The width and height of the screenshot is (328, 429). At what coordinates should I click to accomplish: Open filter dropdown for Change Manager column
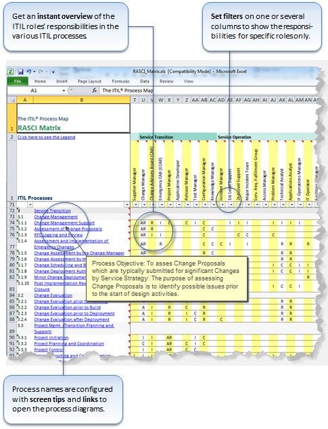pyautogui.click(x=144, y=205)
